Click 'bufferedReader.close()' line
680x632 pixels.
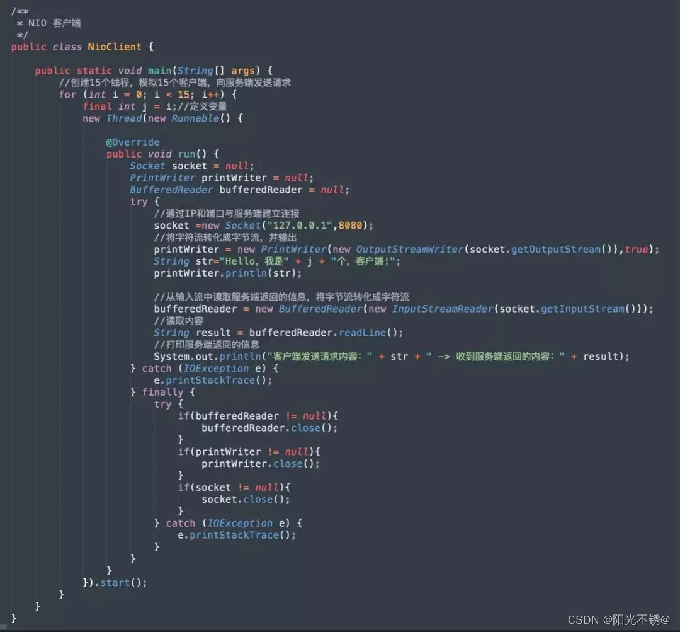coord(269,428)
